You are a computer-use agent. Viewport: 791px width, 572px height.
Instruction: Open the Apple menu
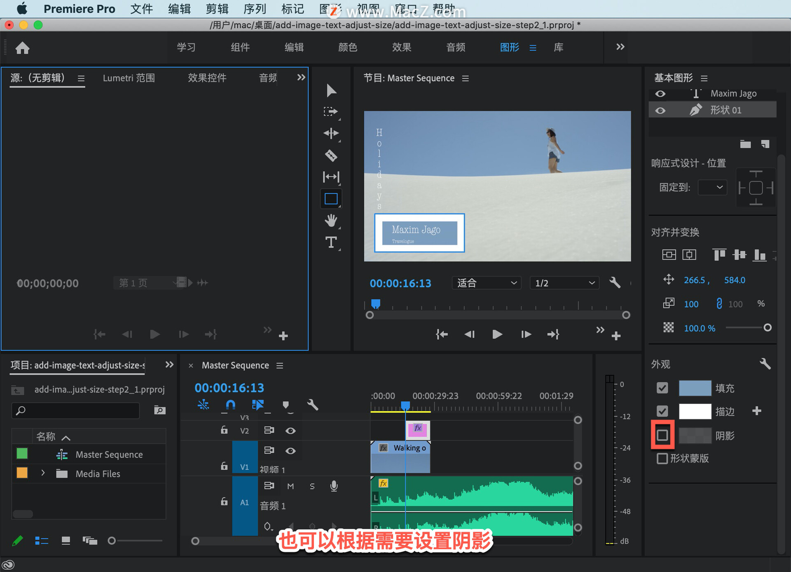22,9
